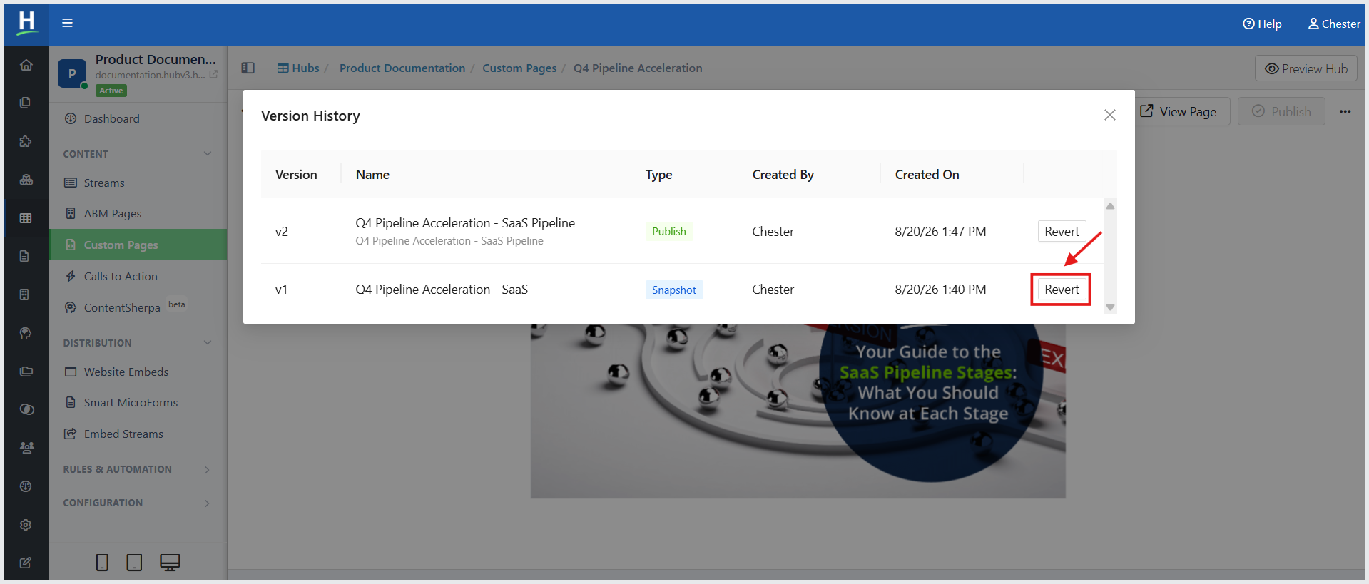Switch to tablet preview

point(134,563)
